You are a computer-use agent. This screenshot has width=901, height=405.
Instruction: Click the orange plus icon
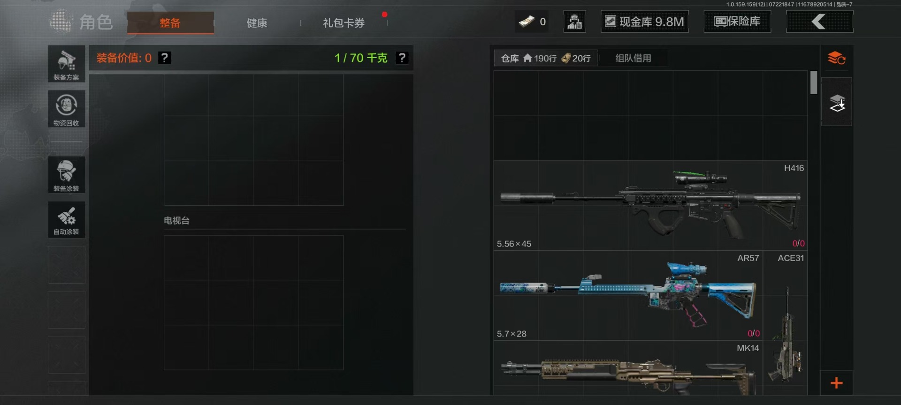click(x=836, y=383)
